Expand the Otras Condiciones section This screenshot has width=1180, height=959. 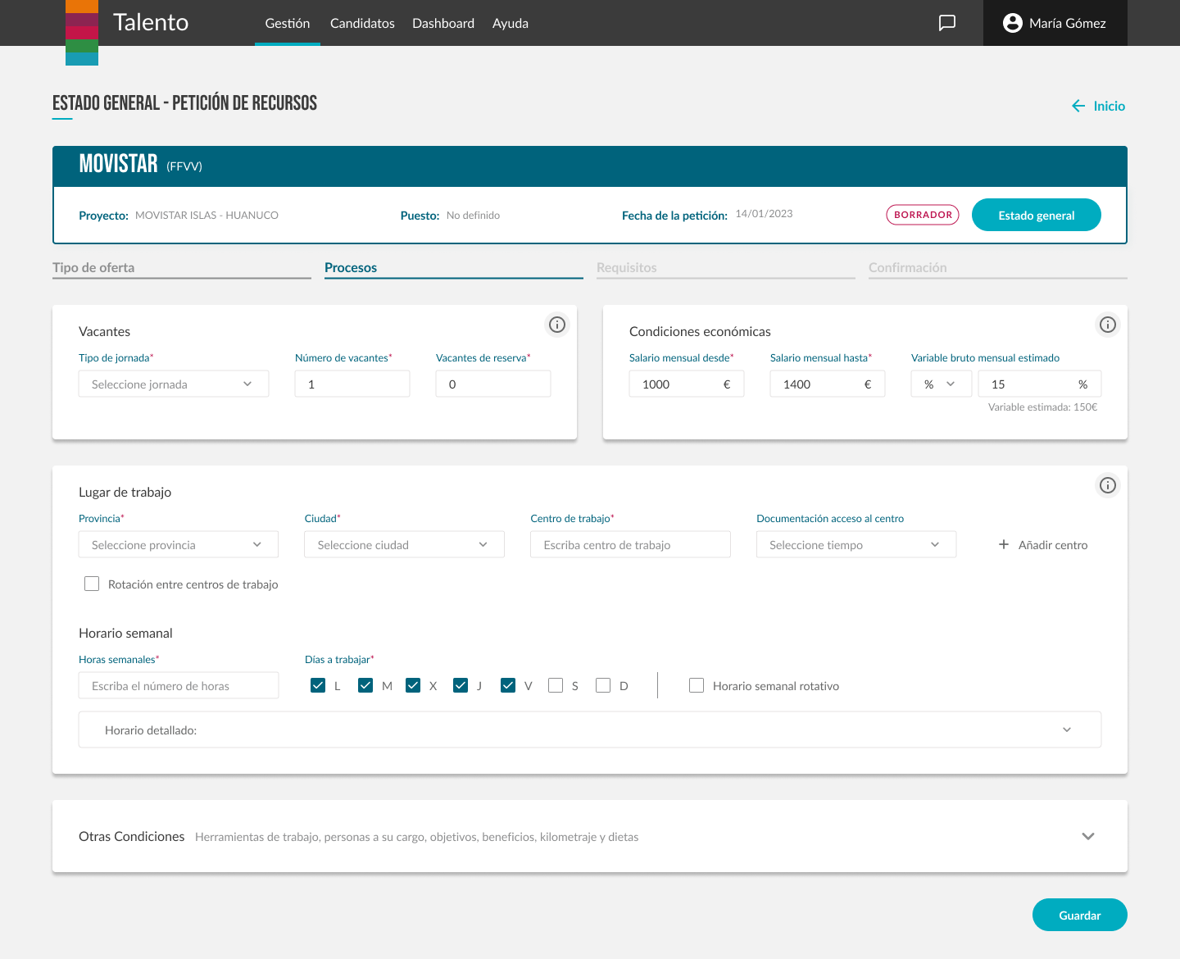(x=1088, y=836)
